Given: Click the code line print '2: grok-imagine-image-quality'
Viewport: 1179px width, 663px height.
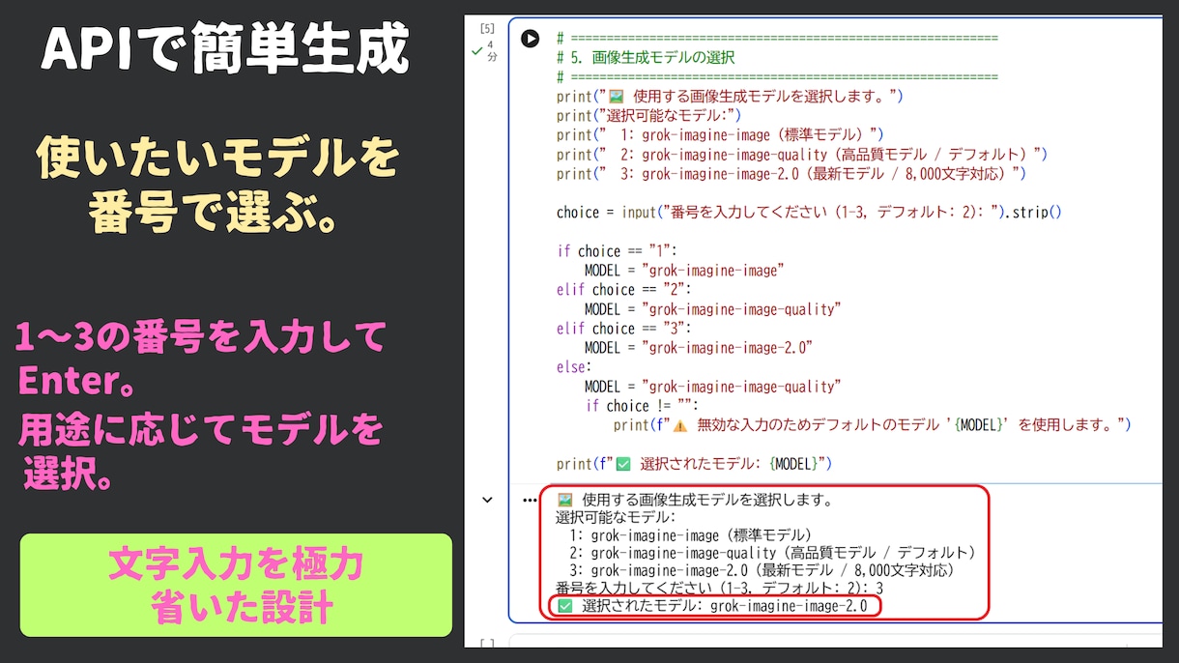Looking at the screenshot, I should click(802, 155).
